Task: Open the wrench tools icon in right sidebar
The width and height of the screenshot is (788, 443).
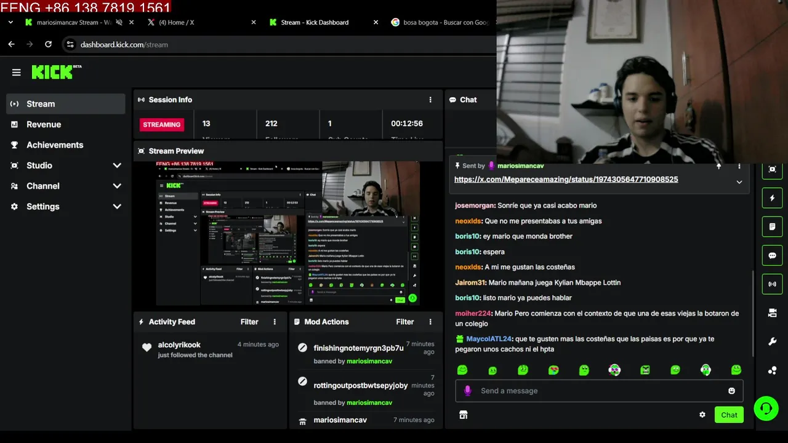Action: tap(773, 341)
